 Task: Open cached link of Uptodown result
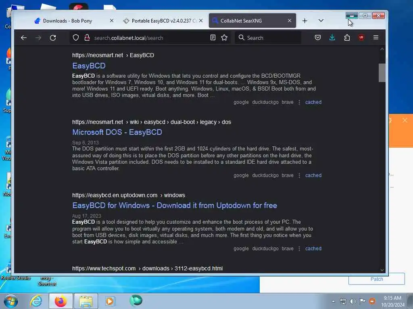(x=313, y=249)
